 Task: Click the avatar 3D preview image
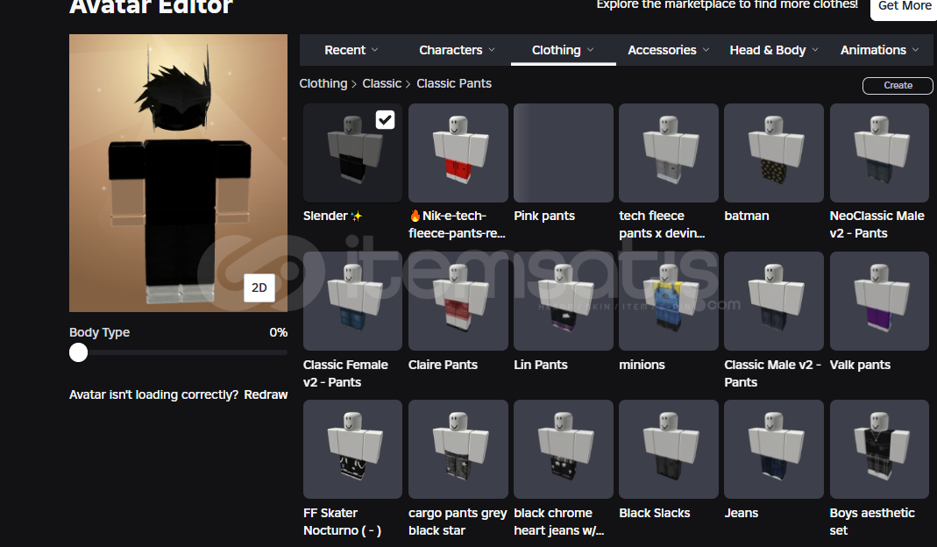[178, 173]
